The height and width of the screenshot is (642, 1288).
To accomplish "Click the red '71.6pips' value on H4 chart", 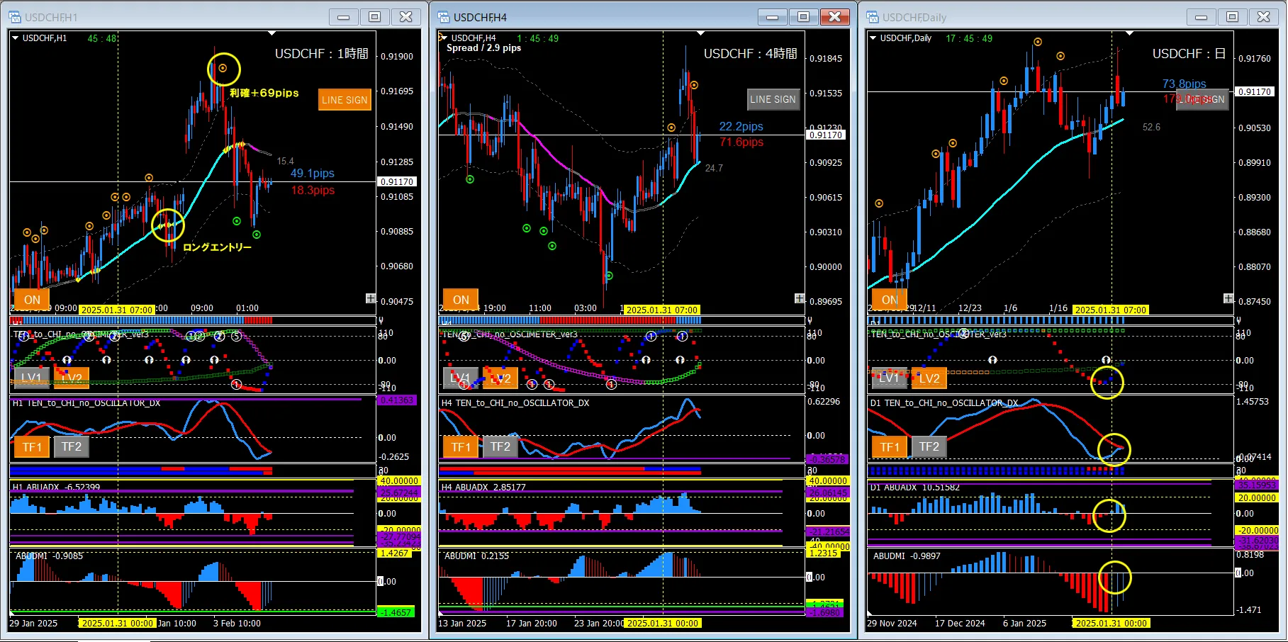I will point(741,142).
